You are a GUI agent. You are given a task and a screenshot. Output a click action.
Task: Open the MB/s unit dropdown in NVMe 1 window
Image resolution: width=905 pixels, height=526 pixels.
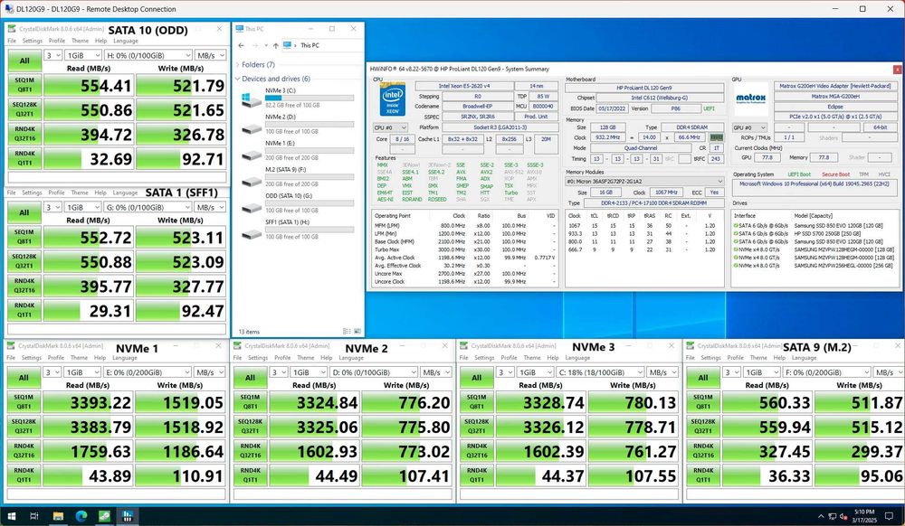(x=210, y=372)
